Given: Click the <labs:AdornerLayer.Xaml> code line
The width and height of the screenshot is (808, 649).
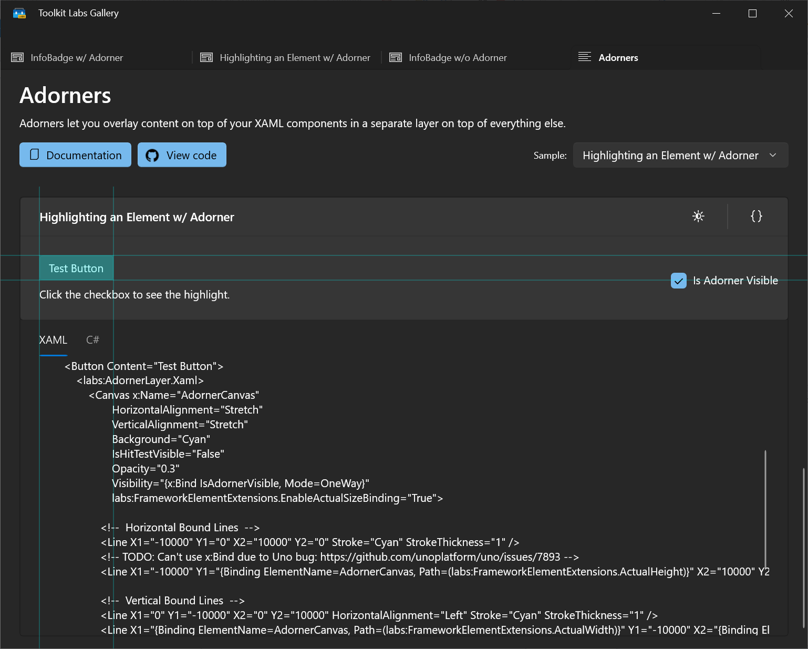Looking at the screenshot, I should click(x=140, y=380).
